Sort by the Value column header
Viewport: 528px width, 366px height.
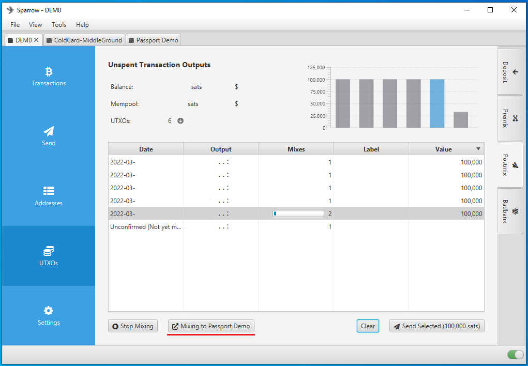point(446,149)
